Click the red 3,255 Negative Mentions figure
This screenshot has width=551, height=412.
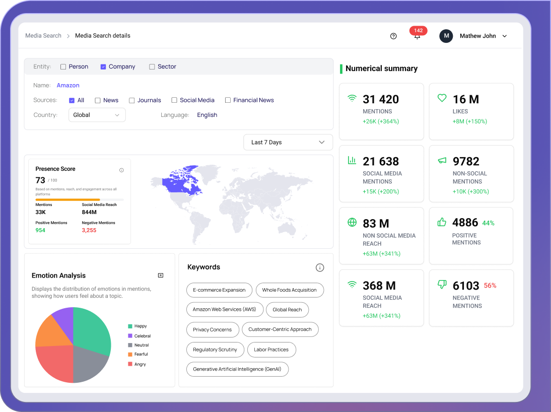coord(89,231)
